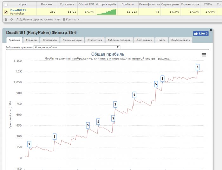
Task: Click the trash delete icon below the table
Action: 6,20
